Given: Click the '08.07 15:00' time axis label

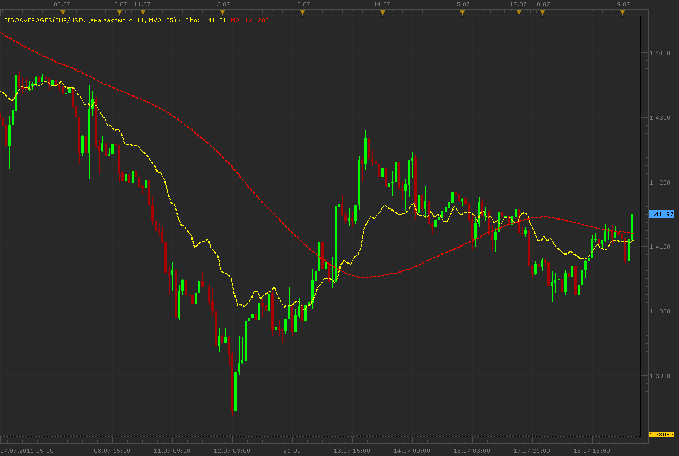Looking at the screenshot, I should 114,451.
